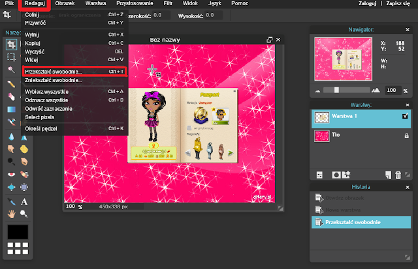Click the Navigator zoom percent field
Screen dimensions: 418x269
[392, 91]
